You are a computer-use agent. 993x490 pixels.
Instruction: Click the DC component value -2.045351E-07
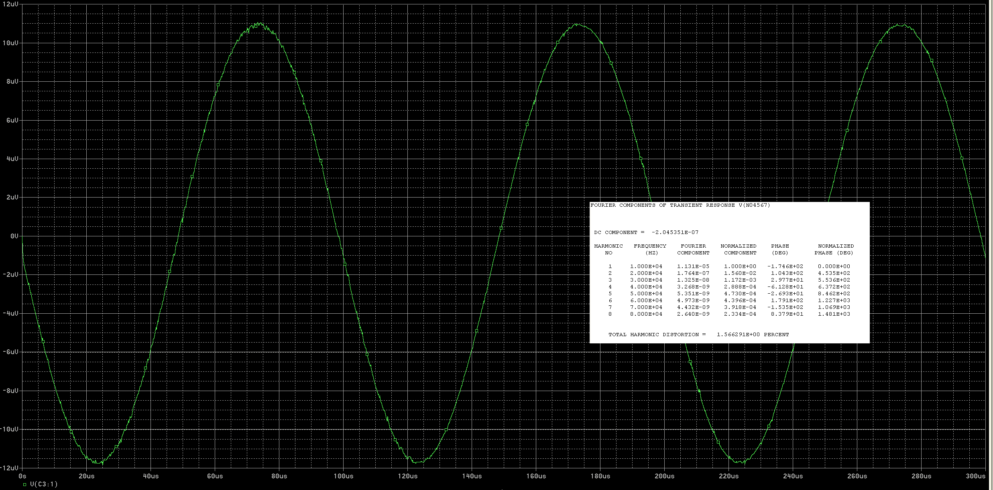coord(675,232)
